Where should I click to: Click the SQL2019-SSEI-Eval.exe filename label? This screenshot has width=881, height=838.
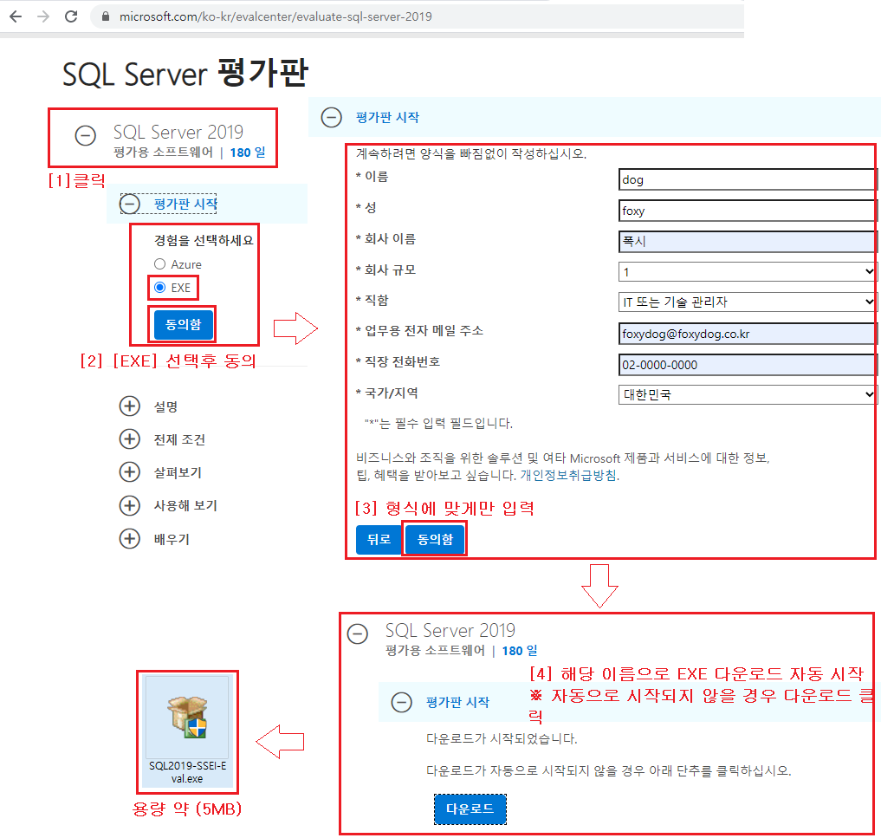(187, 772)
